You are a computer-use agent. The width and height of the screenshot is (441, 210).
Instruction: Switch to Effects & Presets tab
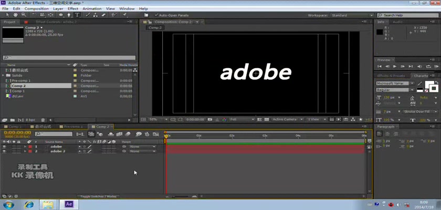(391, 76)
